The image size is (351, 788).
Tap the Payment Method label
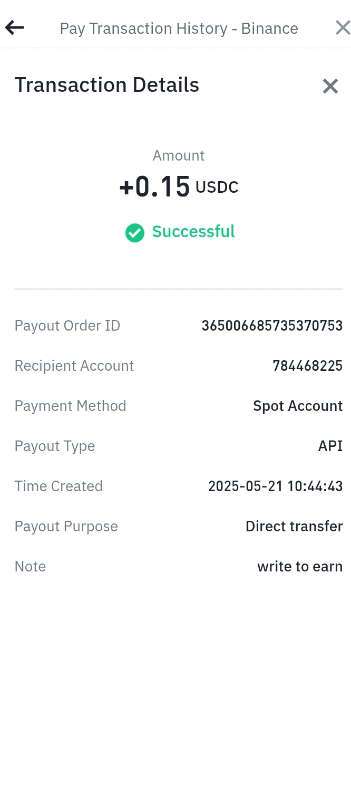coord(71,406)
